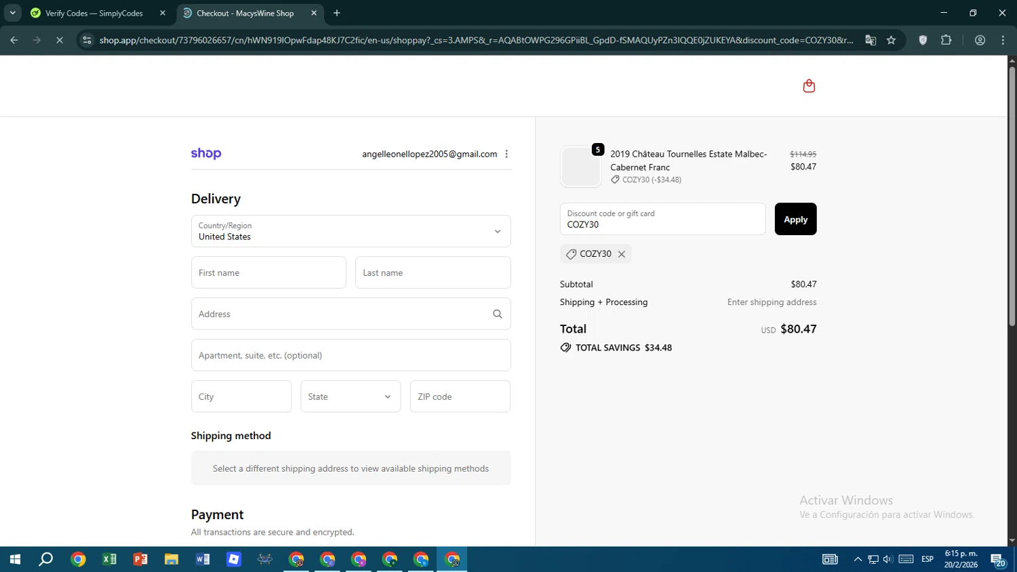Click the First name field
The height and width of the screenshot is (572, 1017).
268,272
